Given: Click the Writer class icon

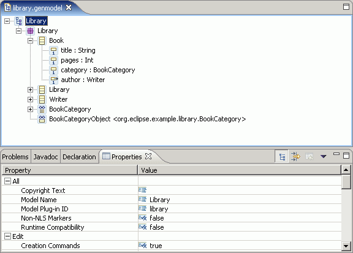Looking at the screenshot, I should (42, 99).
